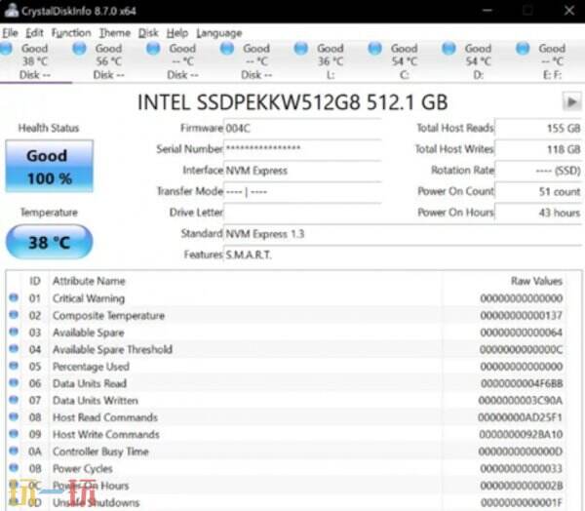This screenshot has height=511, width=585.
Task: Click the Total Host Reads value 155 GB
Action: point(538,129)
